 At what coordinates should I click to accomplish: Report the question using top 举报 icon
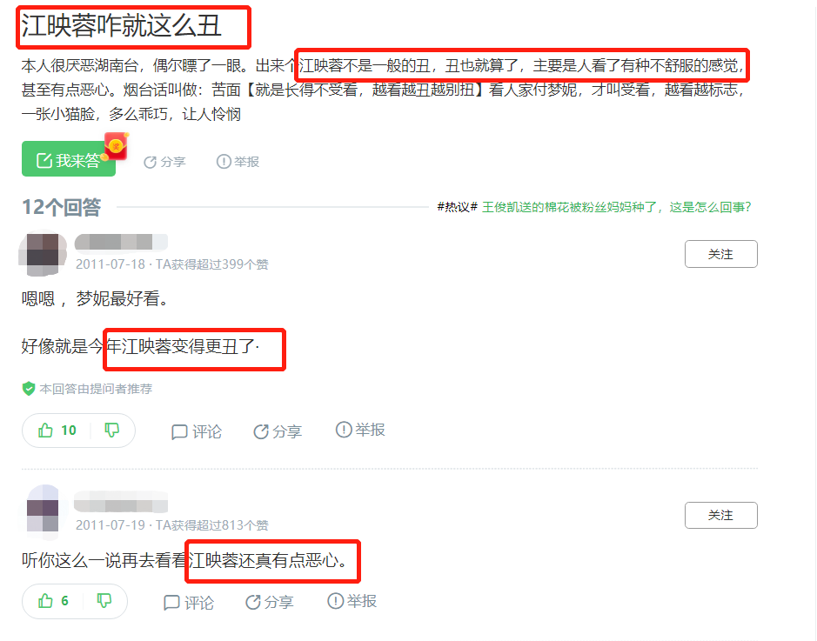click(238, 162)
